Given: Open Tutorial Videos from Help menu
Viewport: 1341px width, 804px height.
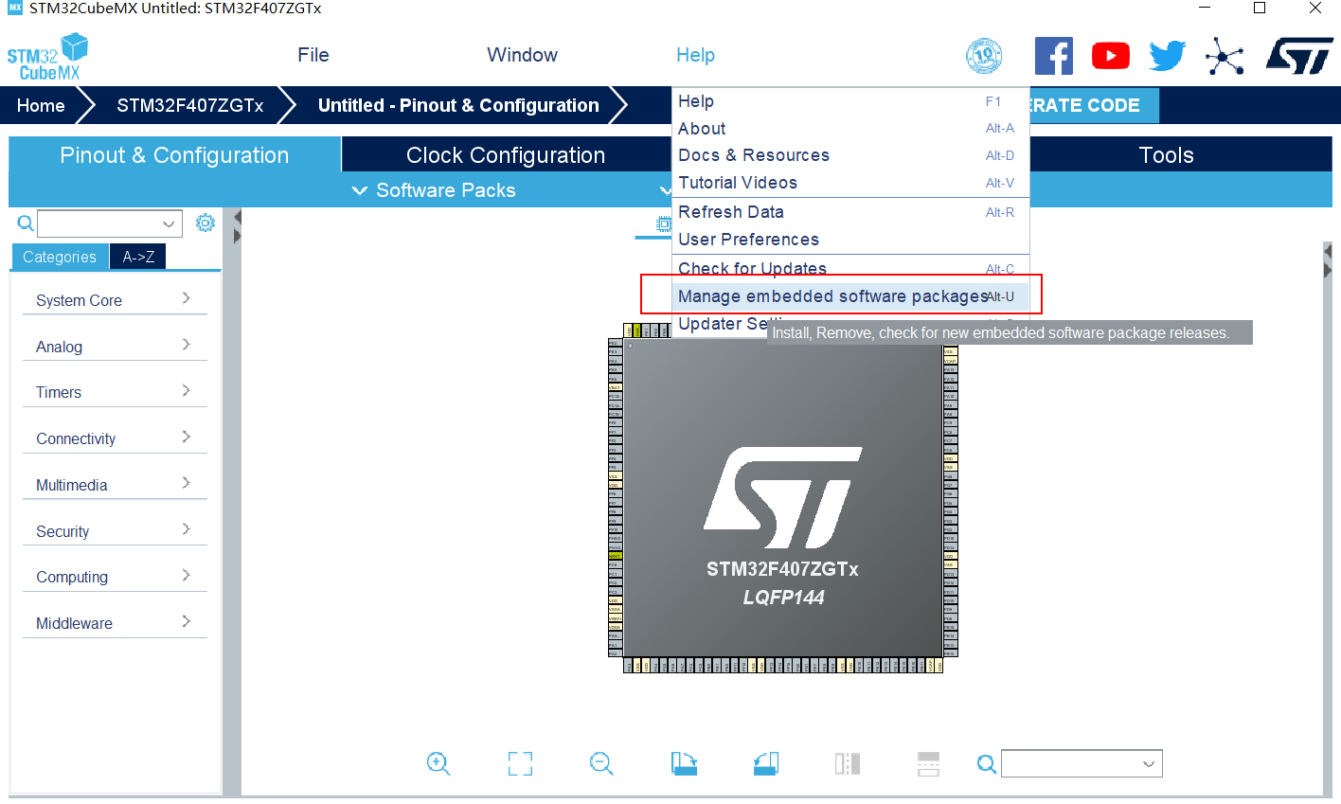Looking at the screenshot, I should [x=850, y=183].
